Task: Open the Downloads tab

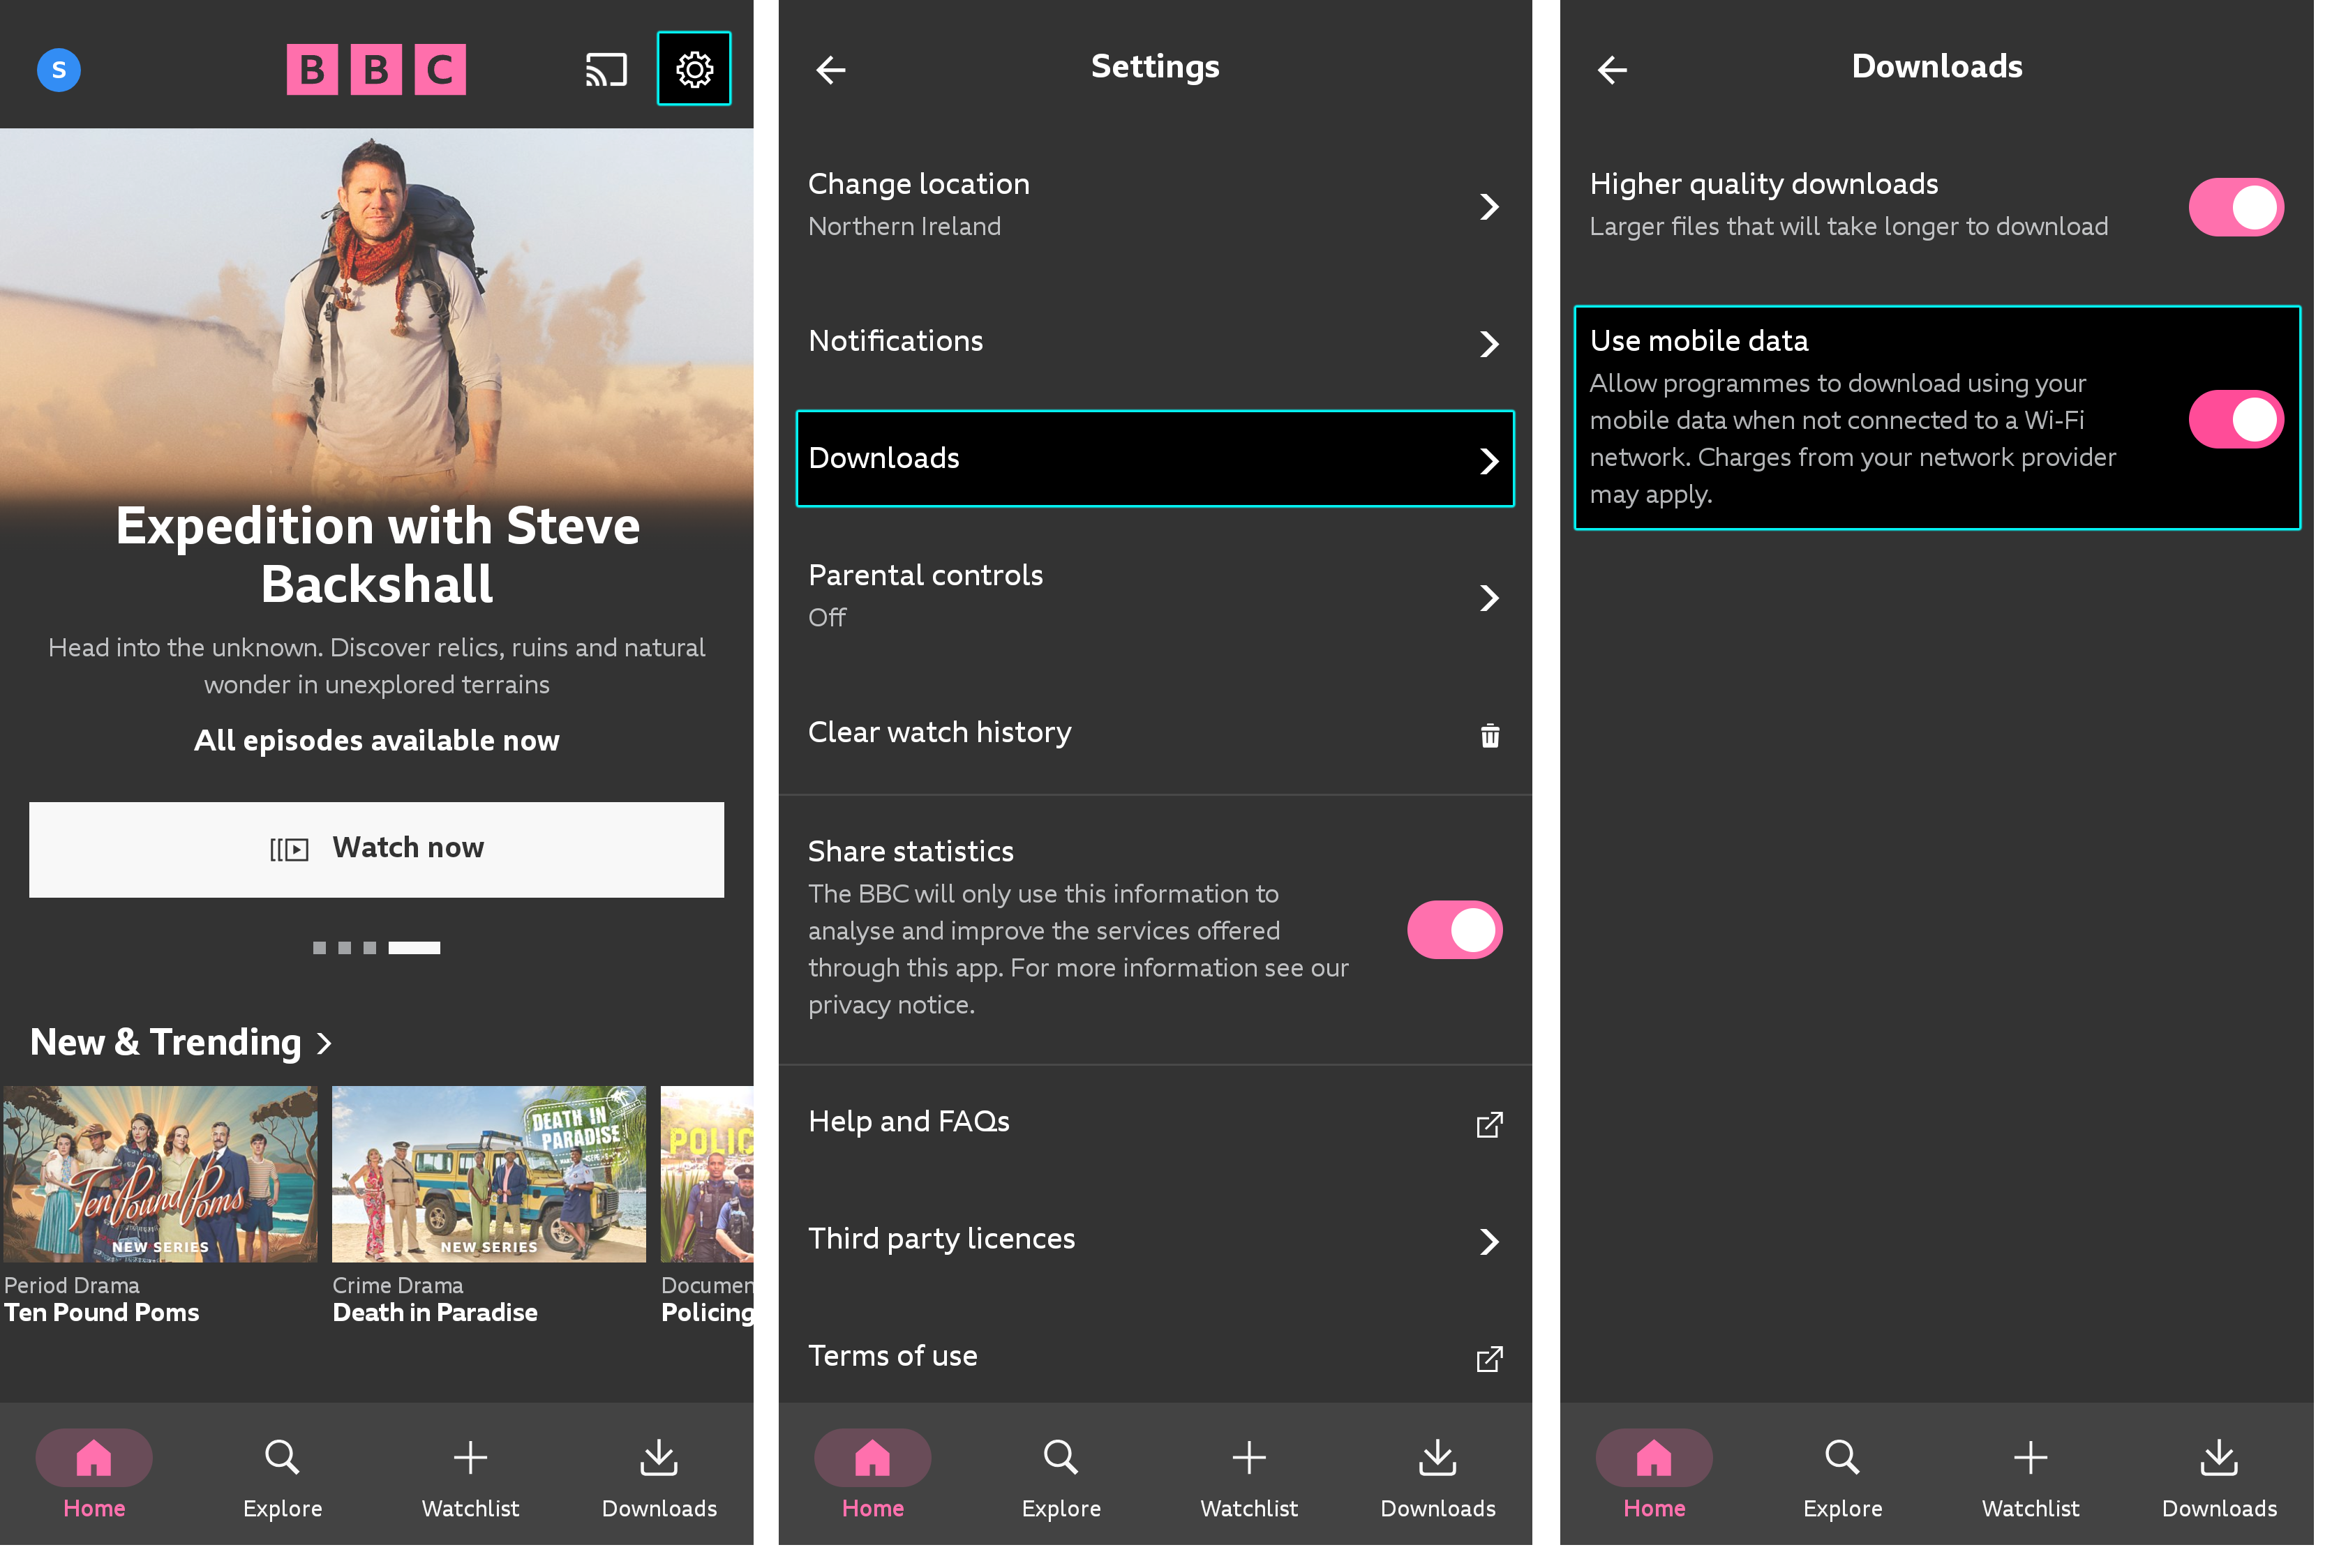Action: click(x=659, y=1482)
